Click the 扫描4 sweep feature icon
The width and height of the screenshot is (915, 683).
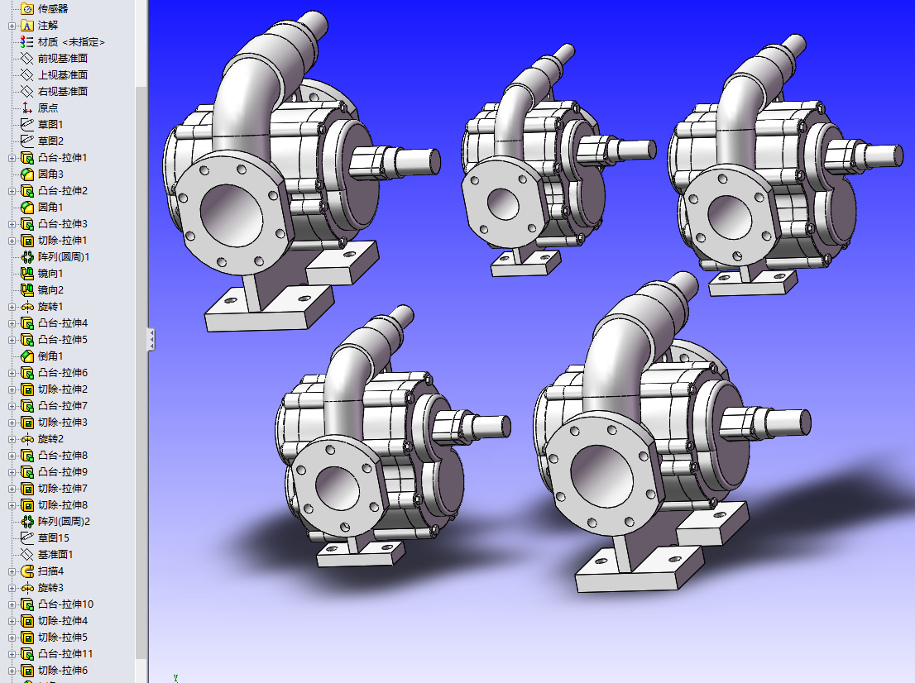click(x=26, y=571)
